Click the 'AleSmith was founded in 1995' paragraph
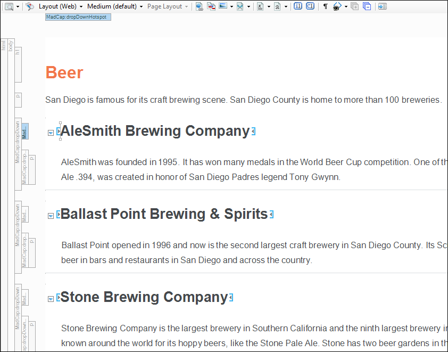Viewport: 448px width, 352px height. (254, 169)
